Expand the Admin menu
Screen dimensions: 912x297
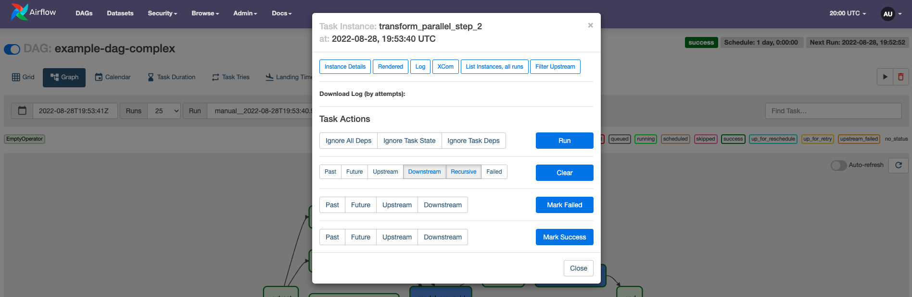245,13
